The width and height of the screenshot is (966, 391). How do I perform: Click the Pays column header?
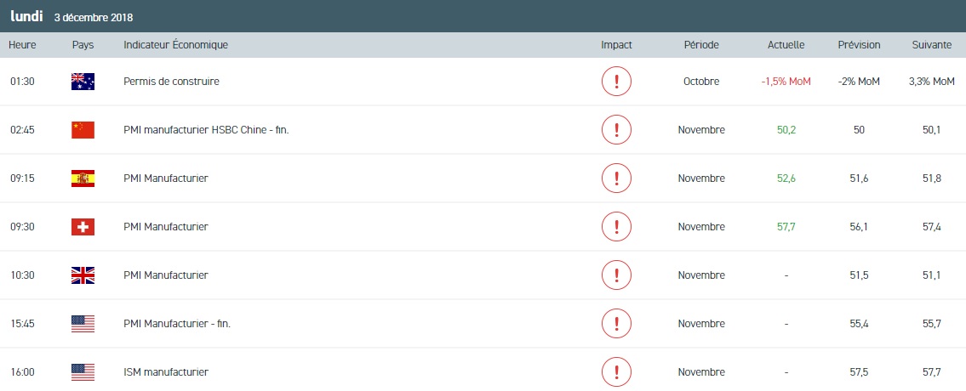pyautogui.click(x=83, y=45)
